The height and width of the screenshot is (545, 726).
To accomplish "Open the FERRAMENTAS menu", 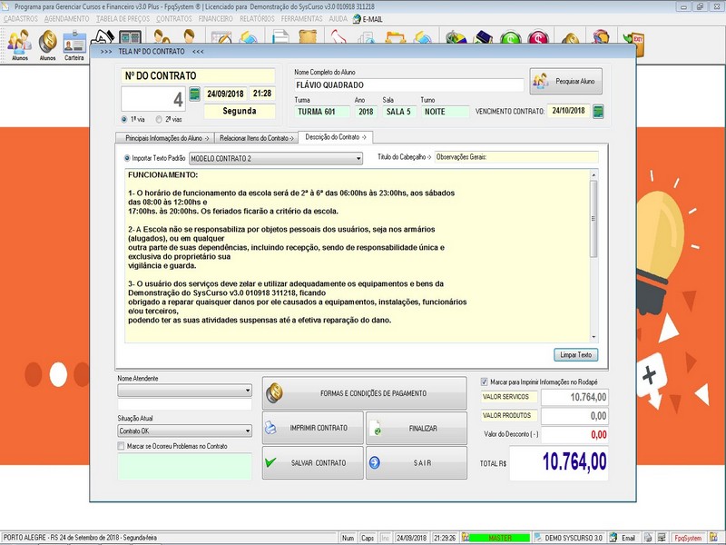I will (302, 19).
